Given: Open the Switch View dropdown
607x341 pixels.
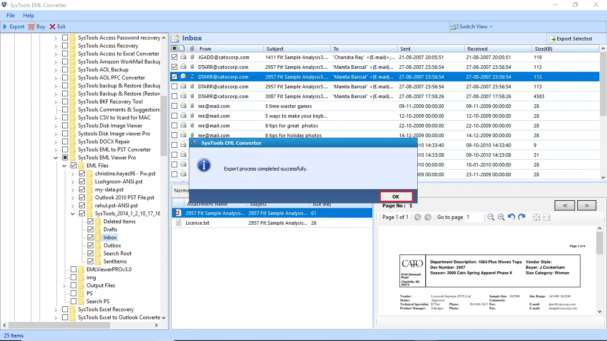Looking at the screenshot, I should click(472, 27).
